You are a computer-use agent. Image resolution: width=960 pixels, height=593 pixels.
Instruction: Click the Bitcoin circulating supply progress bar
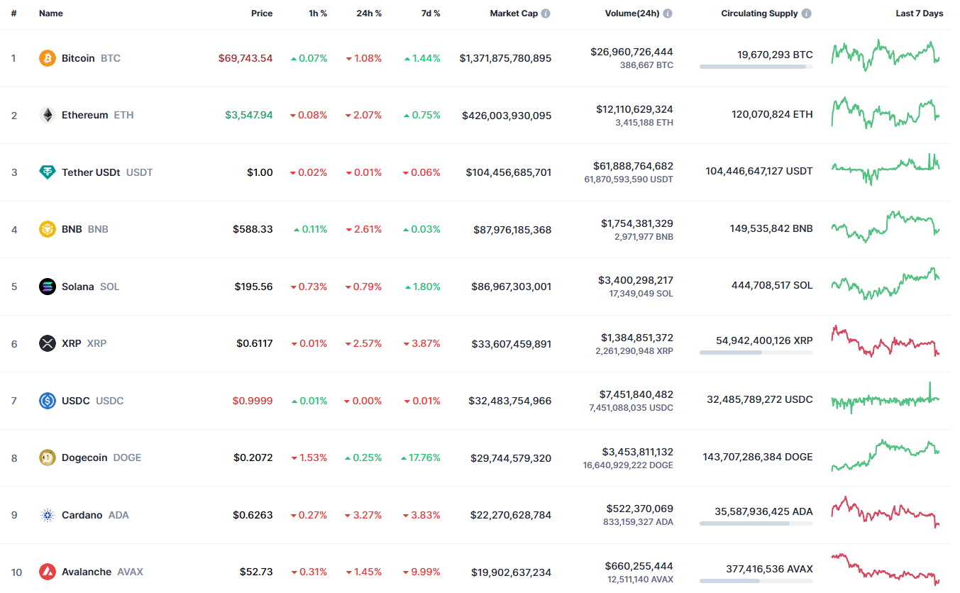756,67
